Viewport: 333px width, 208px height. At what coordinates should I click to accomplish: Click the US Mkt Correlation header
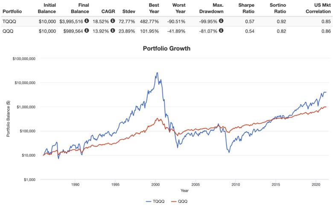pyautogui.click(x=318, y=8)
